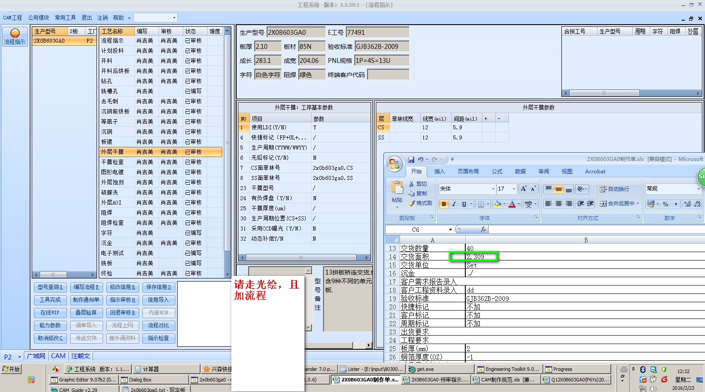Apply the cell fill color bucket icon

[x=497, y=204]
